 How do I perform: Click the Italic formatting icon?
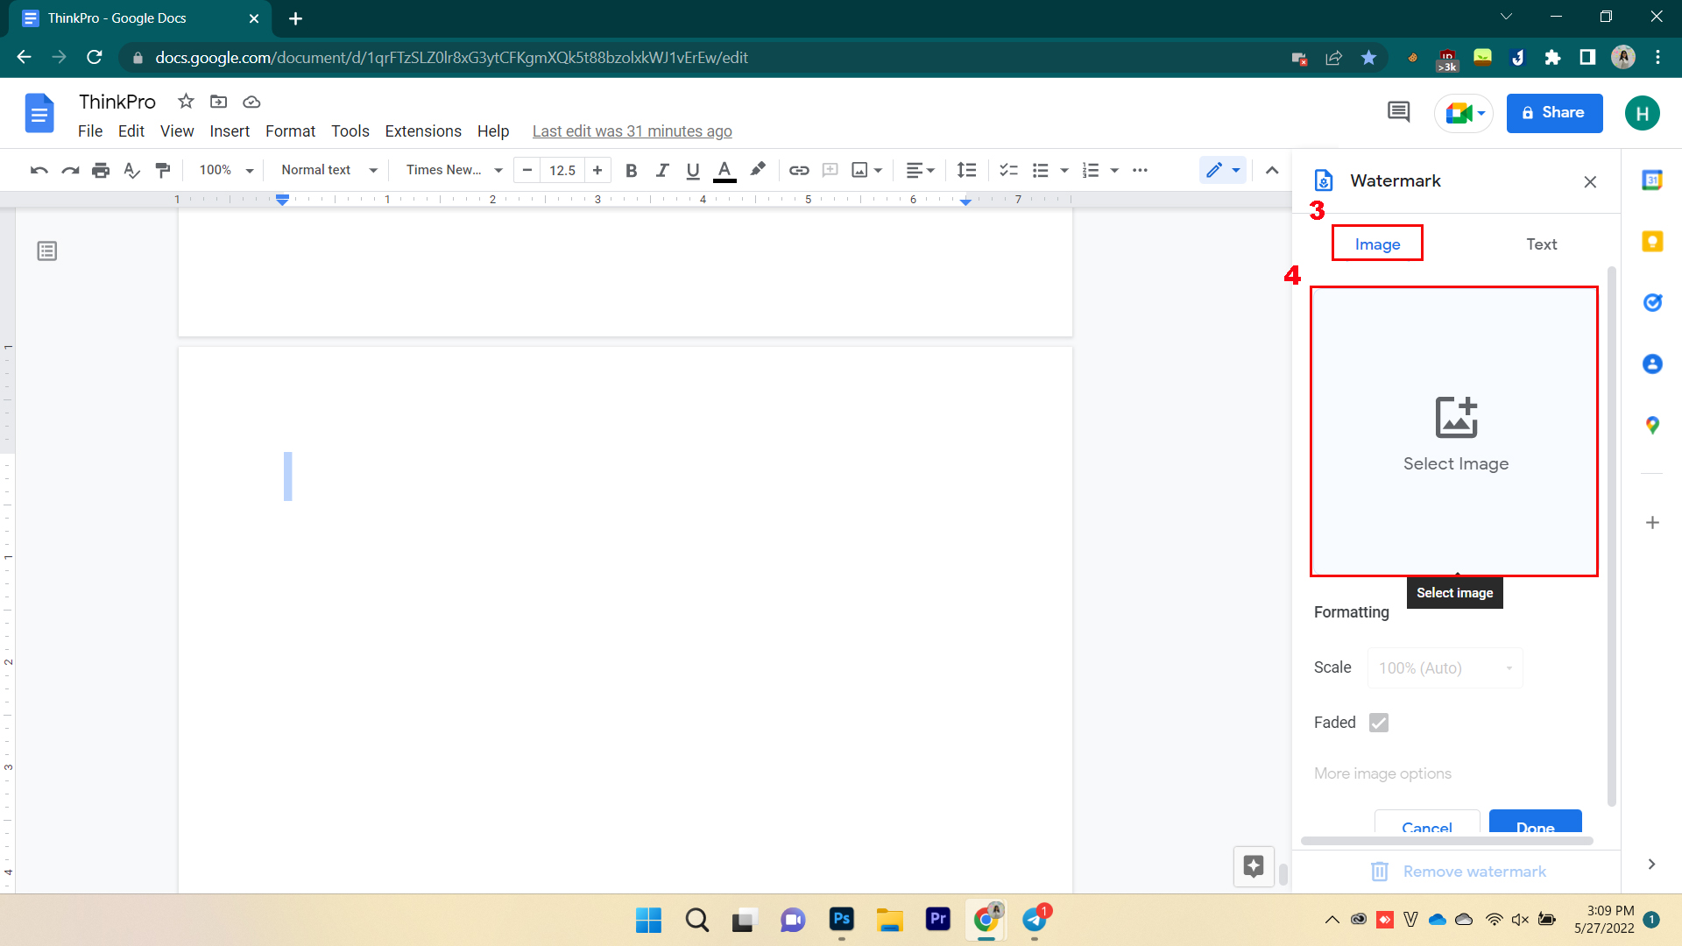(x=661, y=171)
